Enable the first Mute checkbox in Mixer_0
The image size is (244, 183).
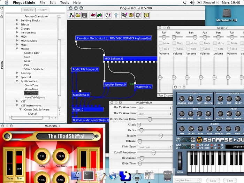(161, 43)
